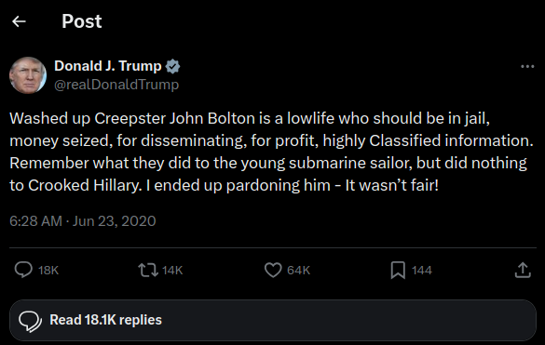
Task: Click the 144 bookmarks count
Action: pos(422,271)
